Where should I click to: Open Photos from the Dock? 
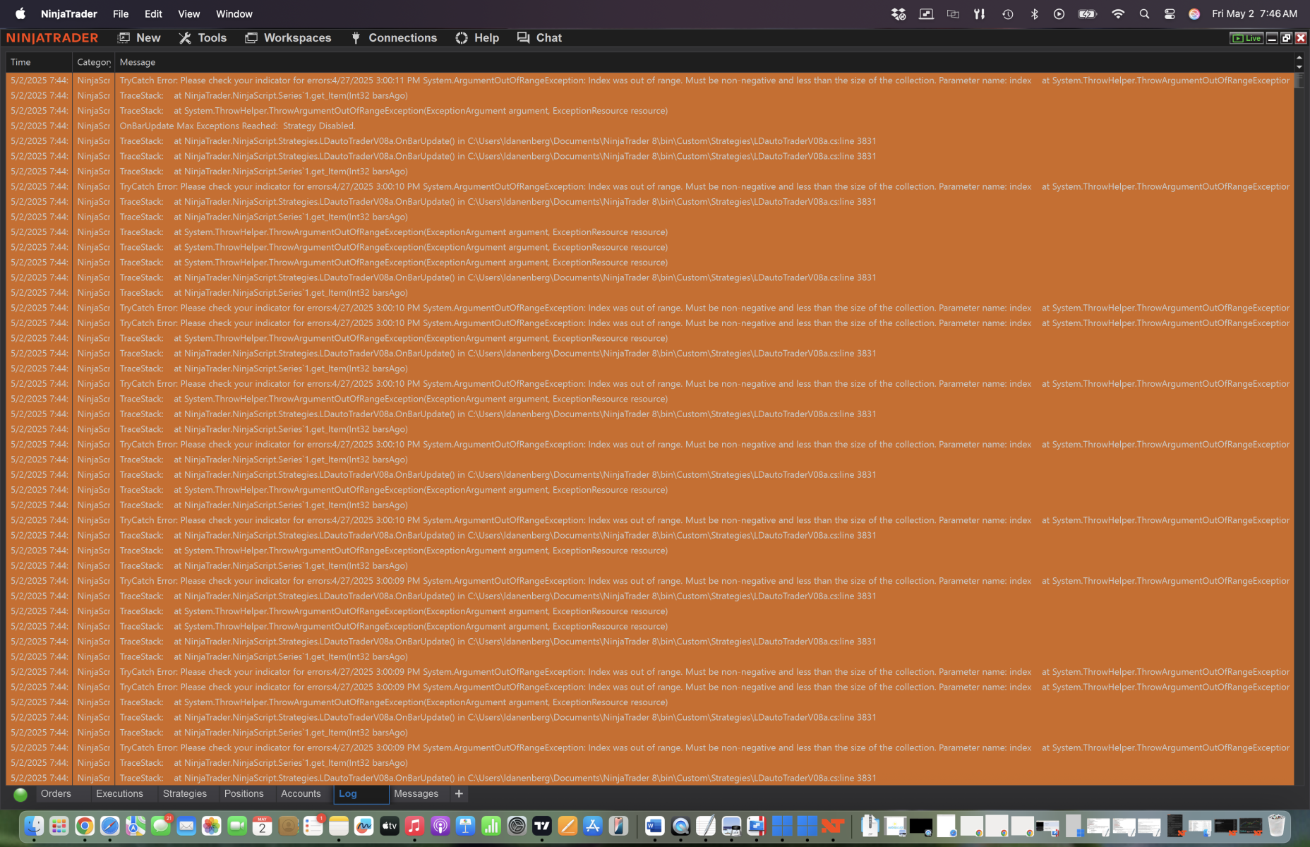212,825
